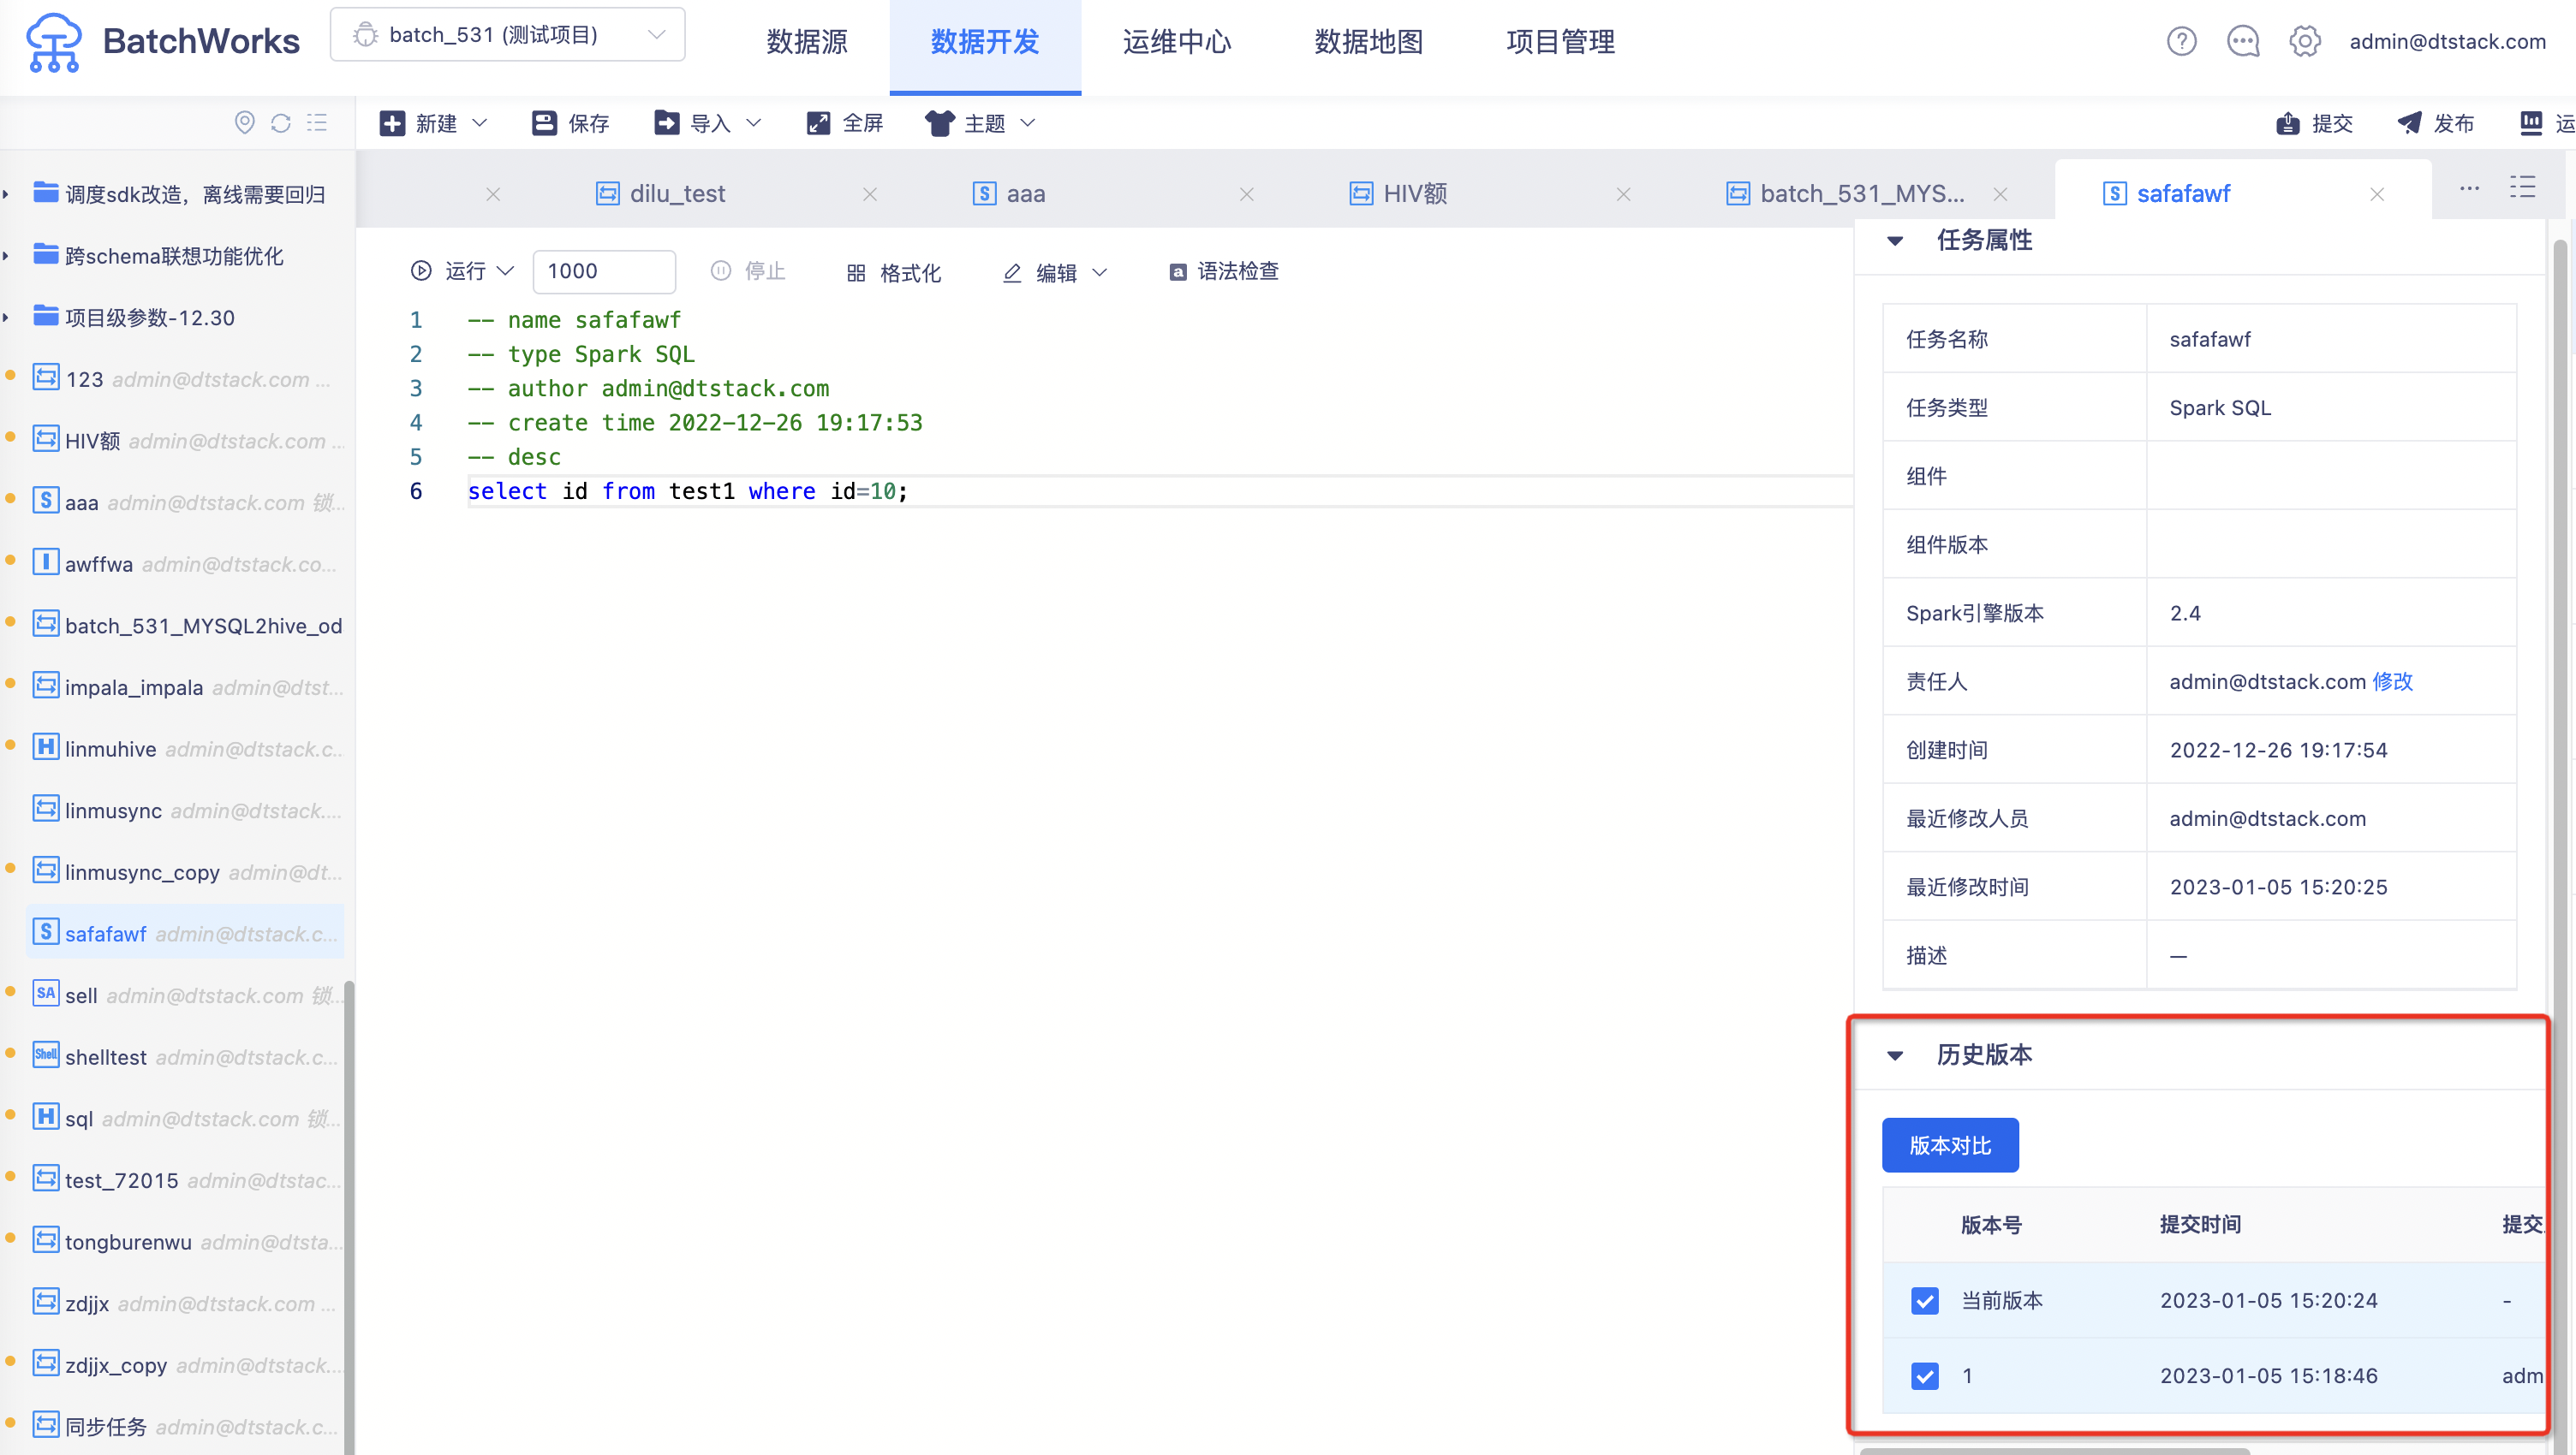Click the 格式化 format button

click(894, 272)
